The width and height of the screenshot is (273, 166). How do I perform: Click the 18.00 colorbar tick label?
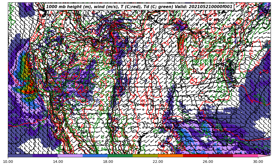(x=108, y=162)
